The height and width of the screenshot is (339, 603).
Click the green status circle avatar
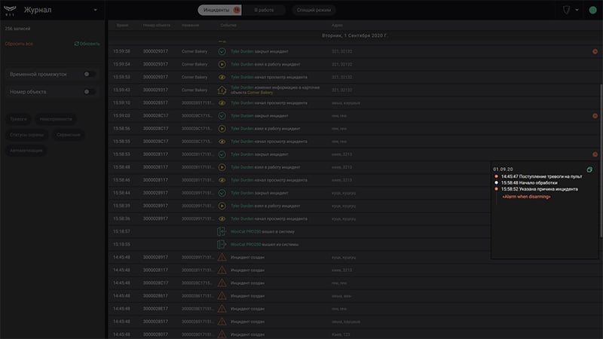point(593,10)
